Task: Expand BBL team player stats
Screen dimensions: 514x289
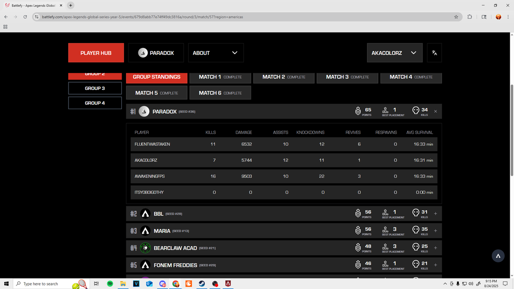Action: [436, 213]
